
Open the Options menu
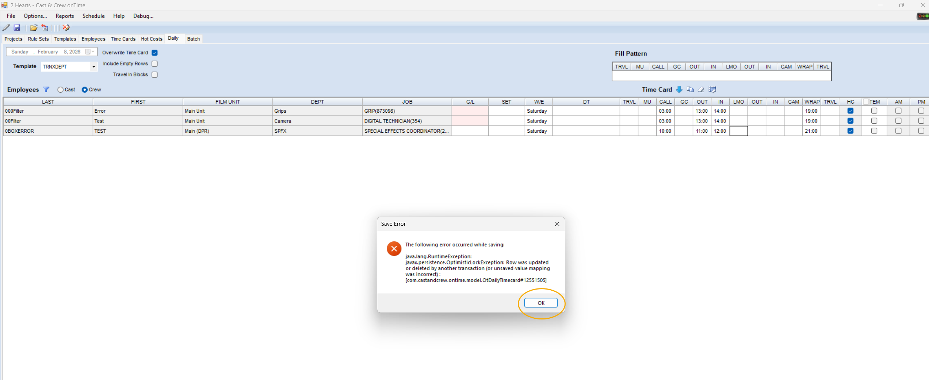(35, 16)
